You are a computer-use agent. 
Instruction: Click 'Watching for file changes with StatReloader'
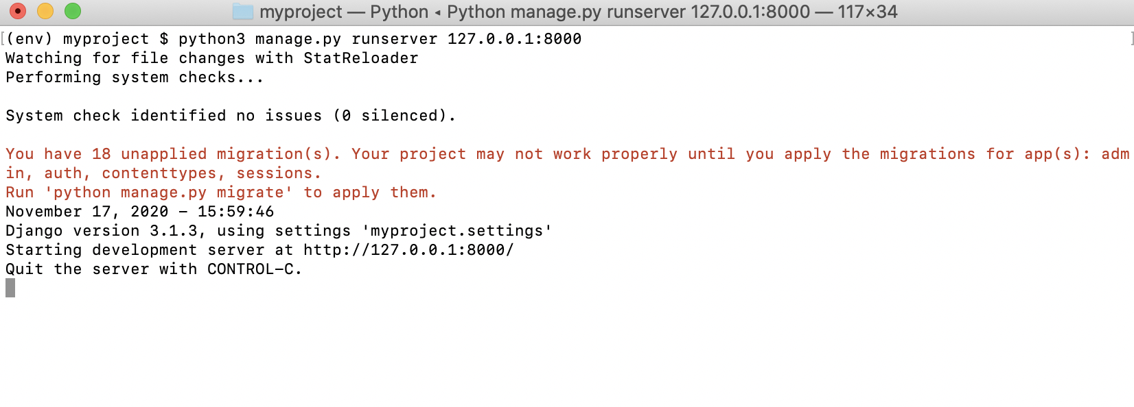click(212, 58)
